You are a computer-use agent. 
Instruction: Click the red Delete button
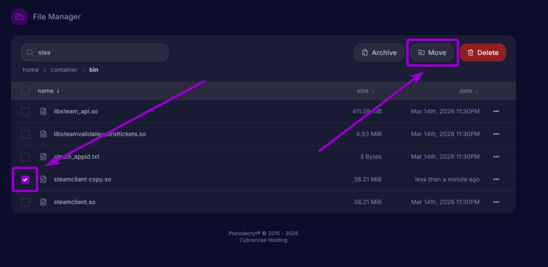click(483, 53)
